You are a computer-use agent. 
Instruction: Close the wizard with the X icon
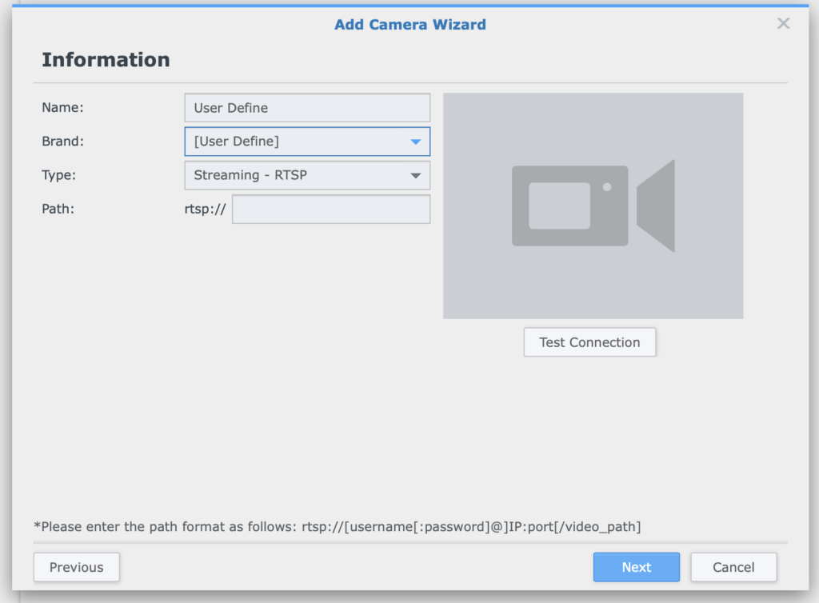click(783, 23)
